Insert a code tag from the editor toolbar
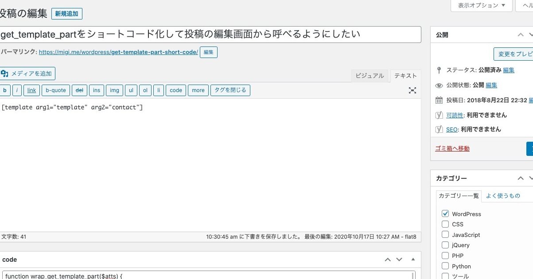Viewport: 533px width, 279px height. 175,90
